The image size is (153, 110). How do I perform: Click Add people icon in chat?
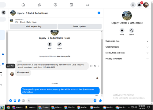tap(50, 44)
